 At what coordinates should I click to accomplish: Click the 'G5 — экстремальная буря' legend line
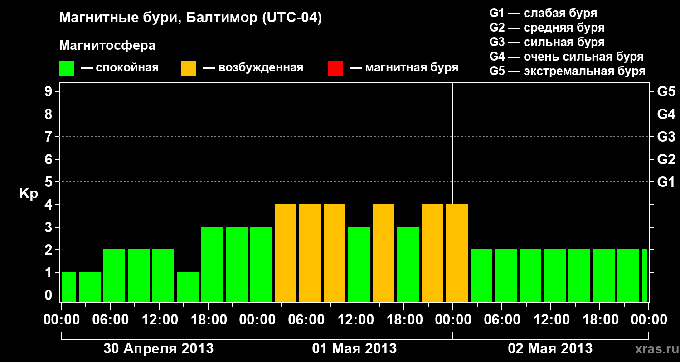(x=567, y=71)
